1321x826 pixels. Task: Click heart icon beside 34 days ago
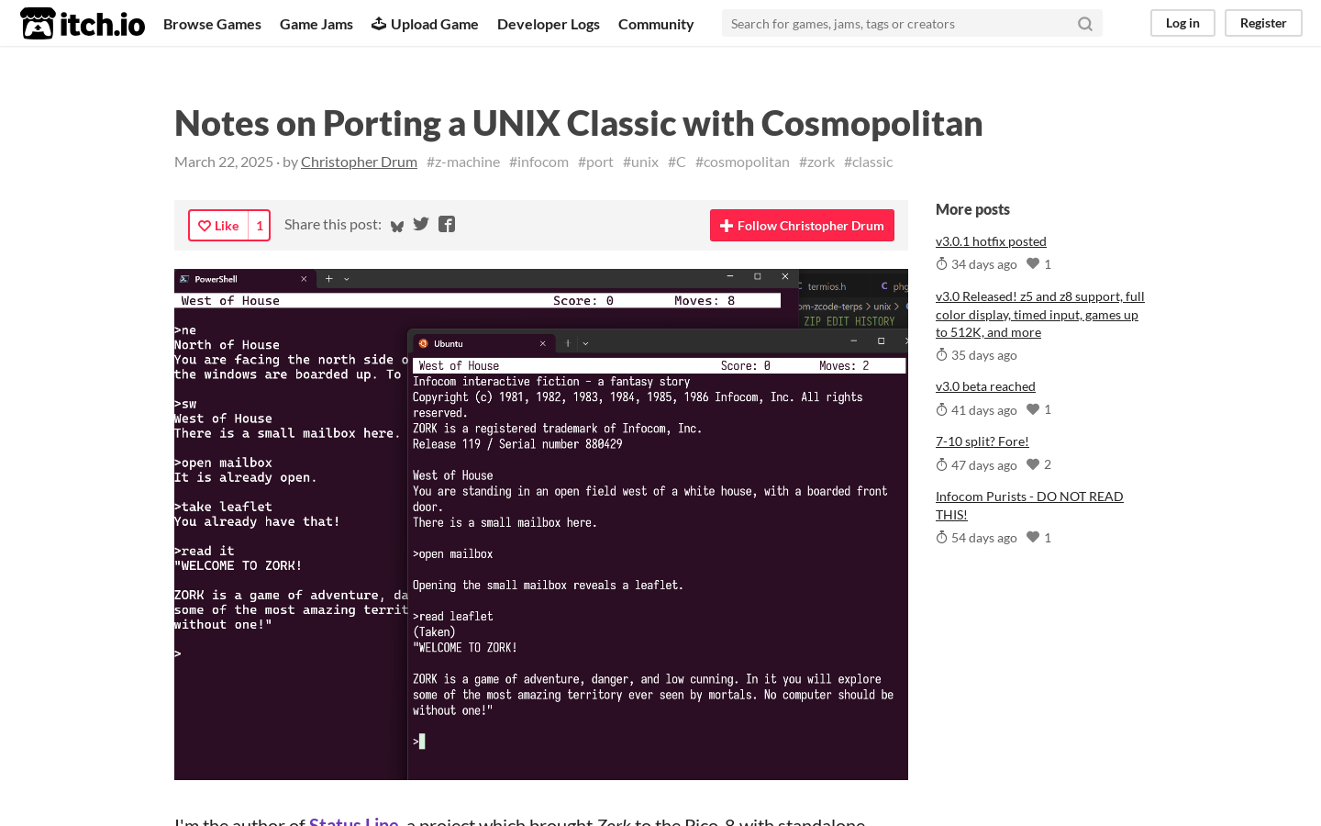pos(1033,264)
